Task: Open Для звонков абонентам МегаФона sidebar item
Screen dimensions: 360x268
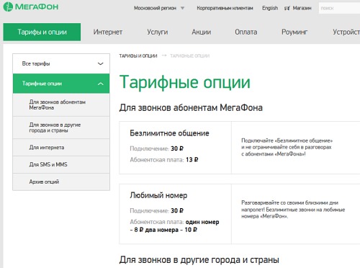Action: 61,105
